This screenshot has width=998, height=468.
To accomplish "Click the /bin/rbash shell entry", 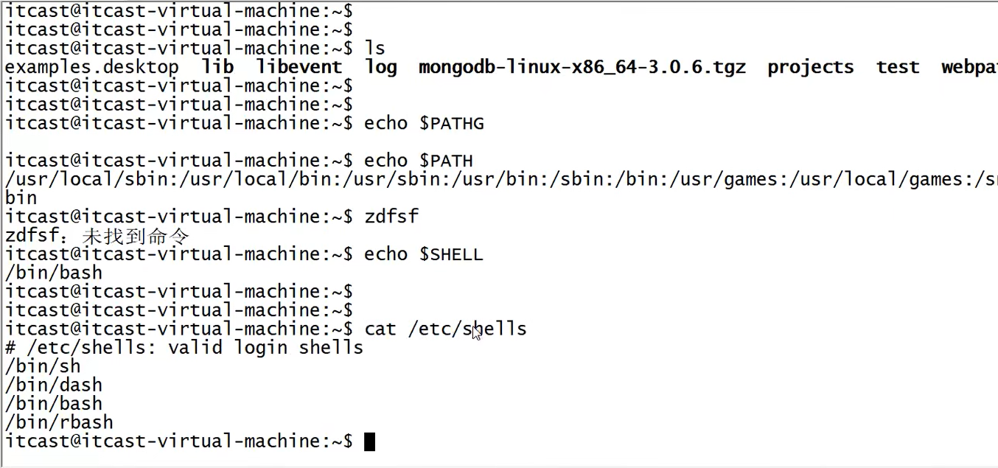I will click(x=59, y=422).
